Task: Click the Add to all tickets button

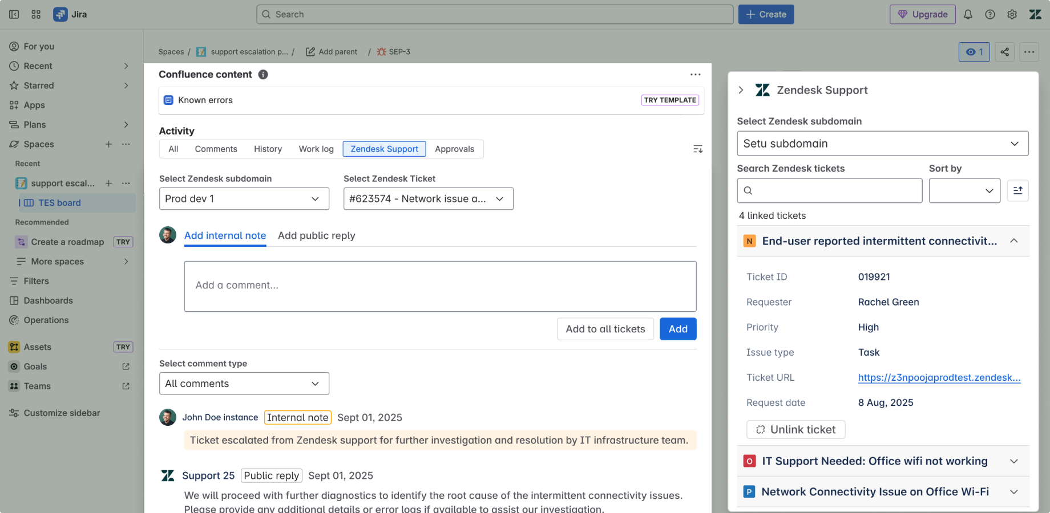Action: 605,329
